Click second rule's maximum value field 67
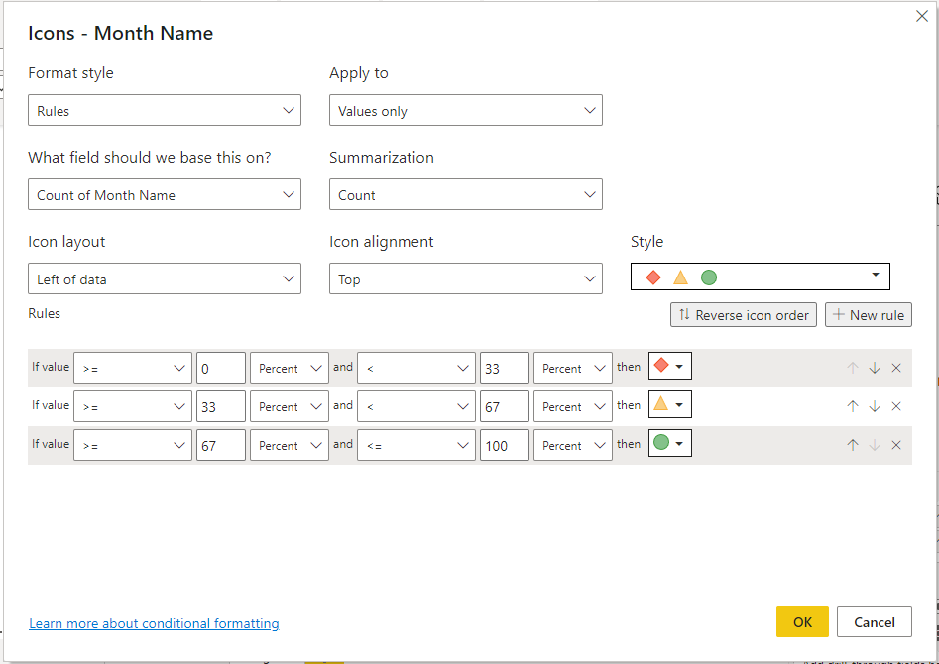Viewport: 939px width, 664px height. tap(505, 406)
